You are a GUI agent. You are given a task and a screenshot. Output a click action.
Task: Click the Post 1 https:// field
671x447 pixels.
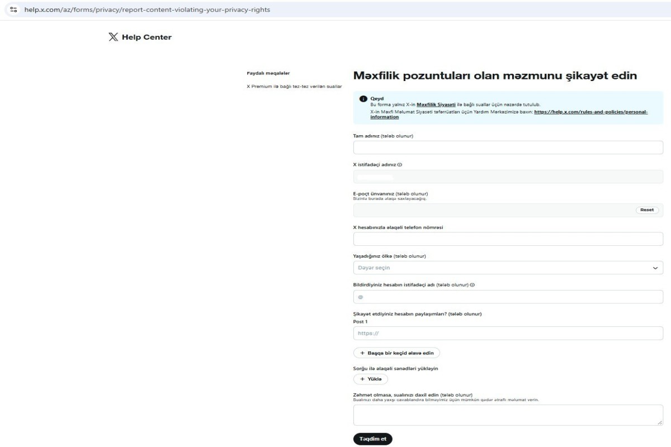pyautogui.click(x=508, y=333)
